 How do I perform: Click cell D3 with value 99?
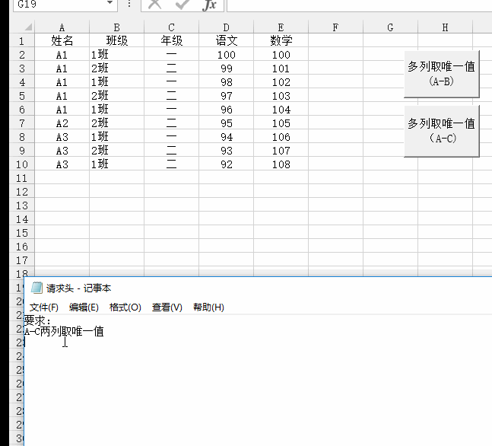[x=226, y=68]
